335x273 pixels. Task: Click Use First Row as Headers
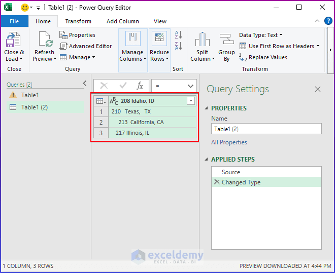click(277, 46)
